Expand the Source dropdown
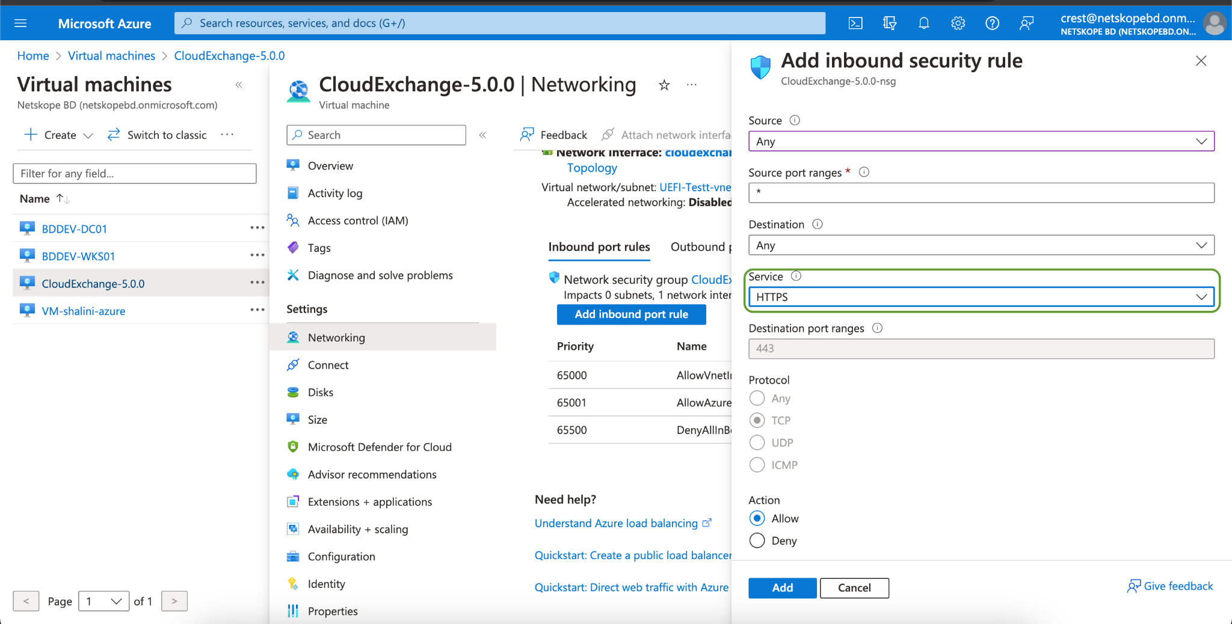 pyautogui.click(x=981, y=141)
